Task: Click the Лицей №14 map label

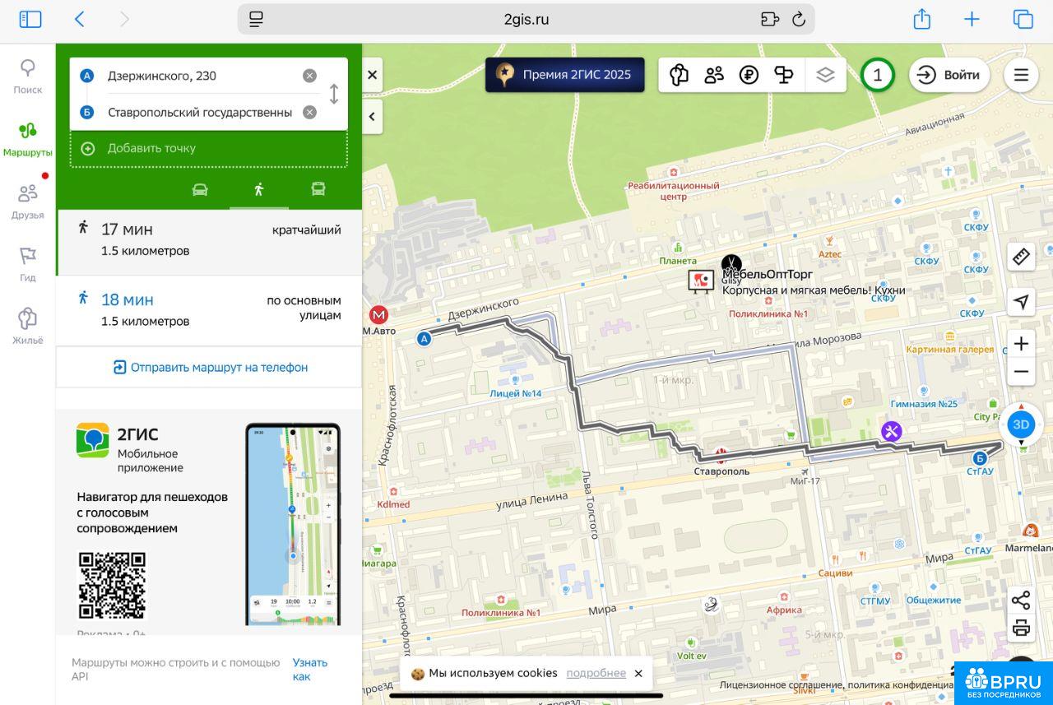Action: point(516,393)
